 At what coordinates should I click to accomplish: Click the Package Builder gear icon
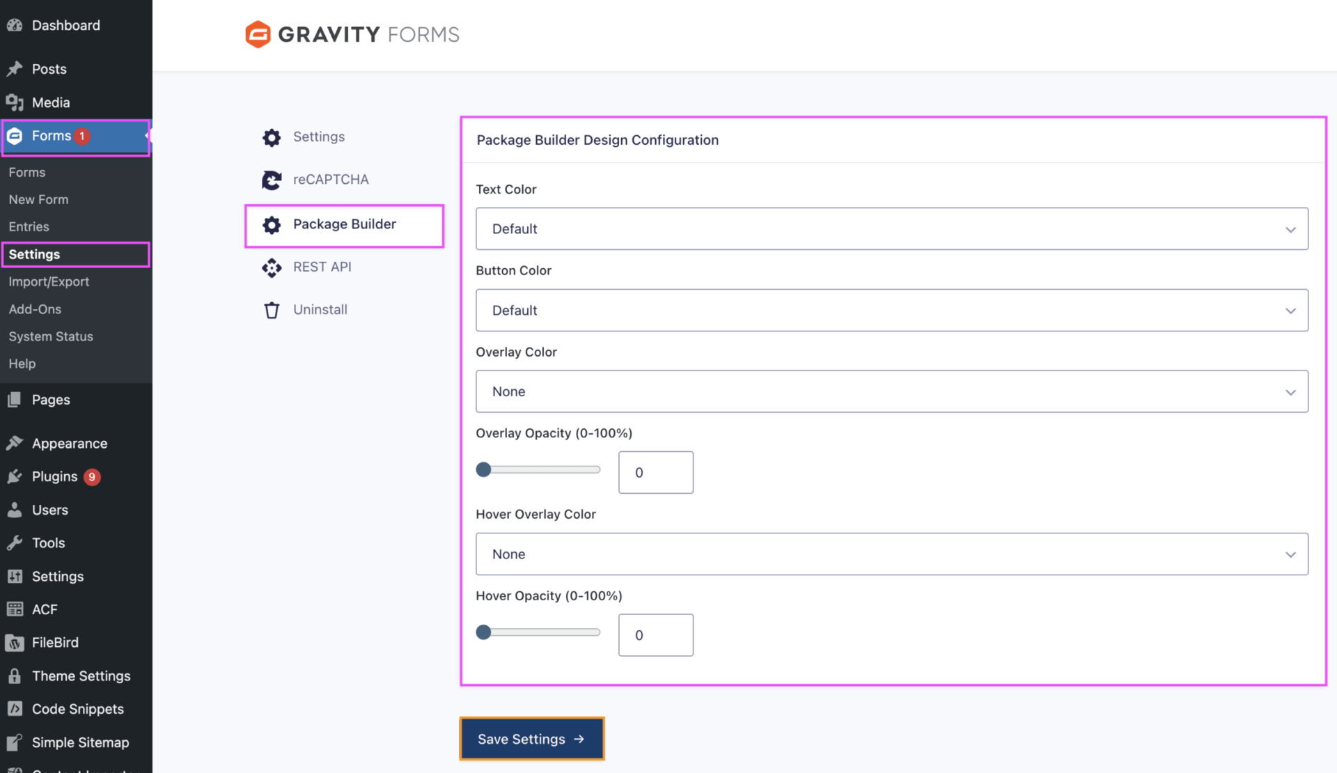point(272,225)
